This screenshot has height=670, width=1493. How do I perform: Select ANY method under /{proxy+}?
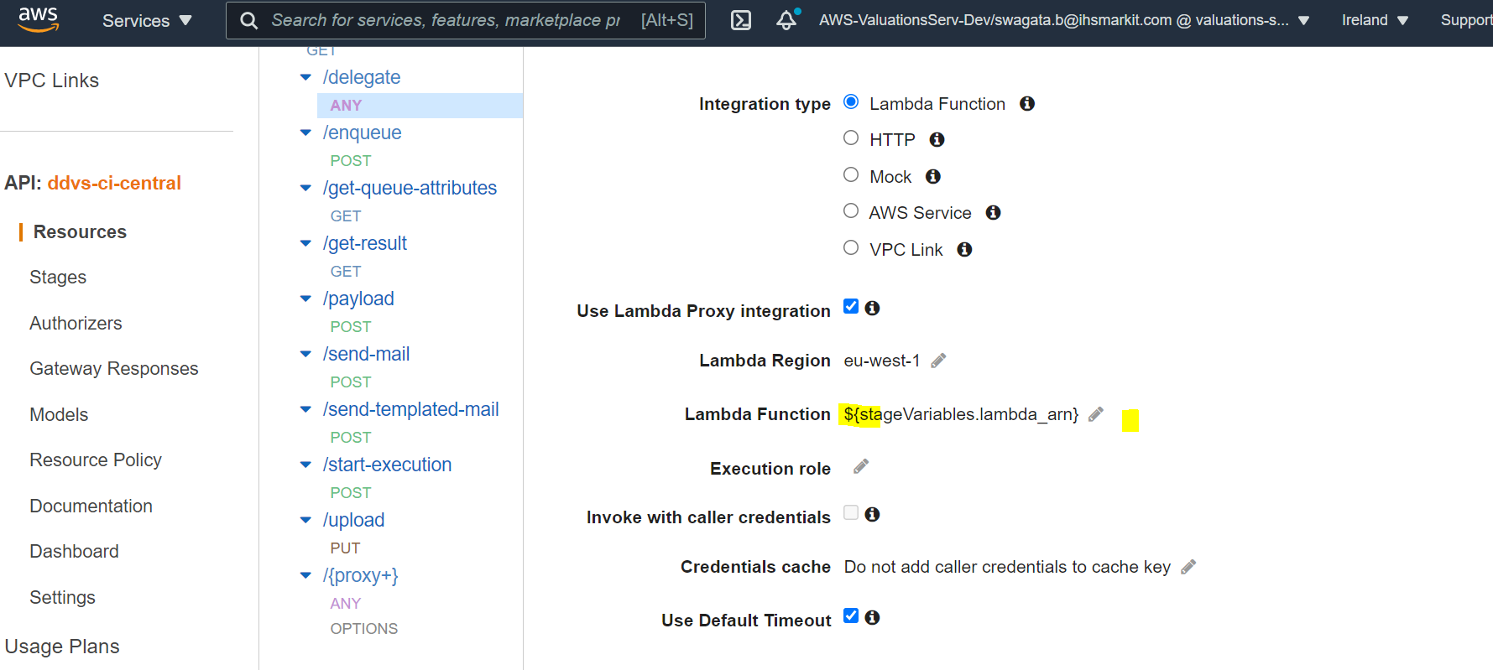346,604
